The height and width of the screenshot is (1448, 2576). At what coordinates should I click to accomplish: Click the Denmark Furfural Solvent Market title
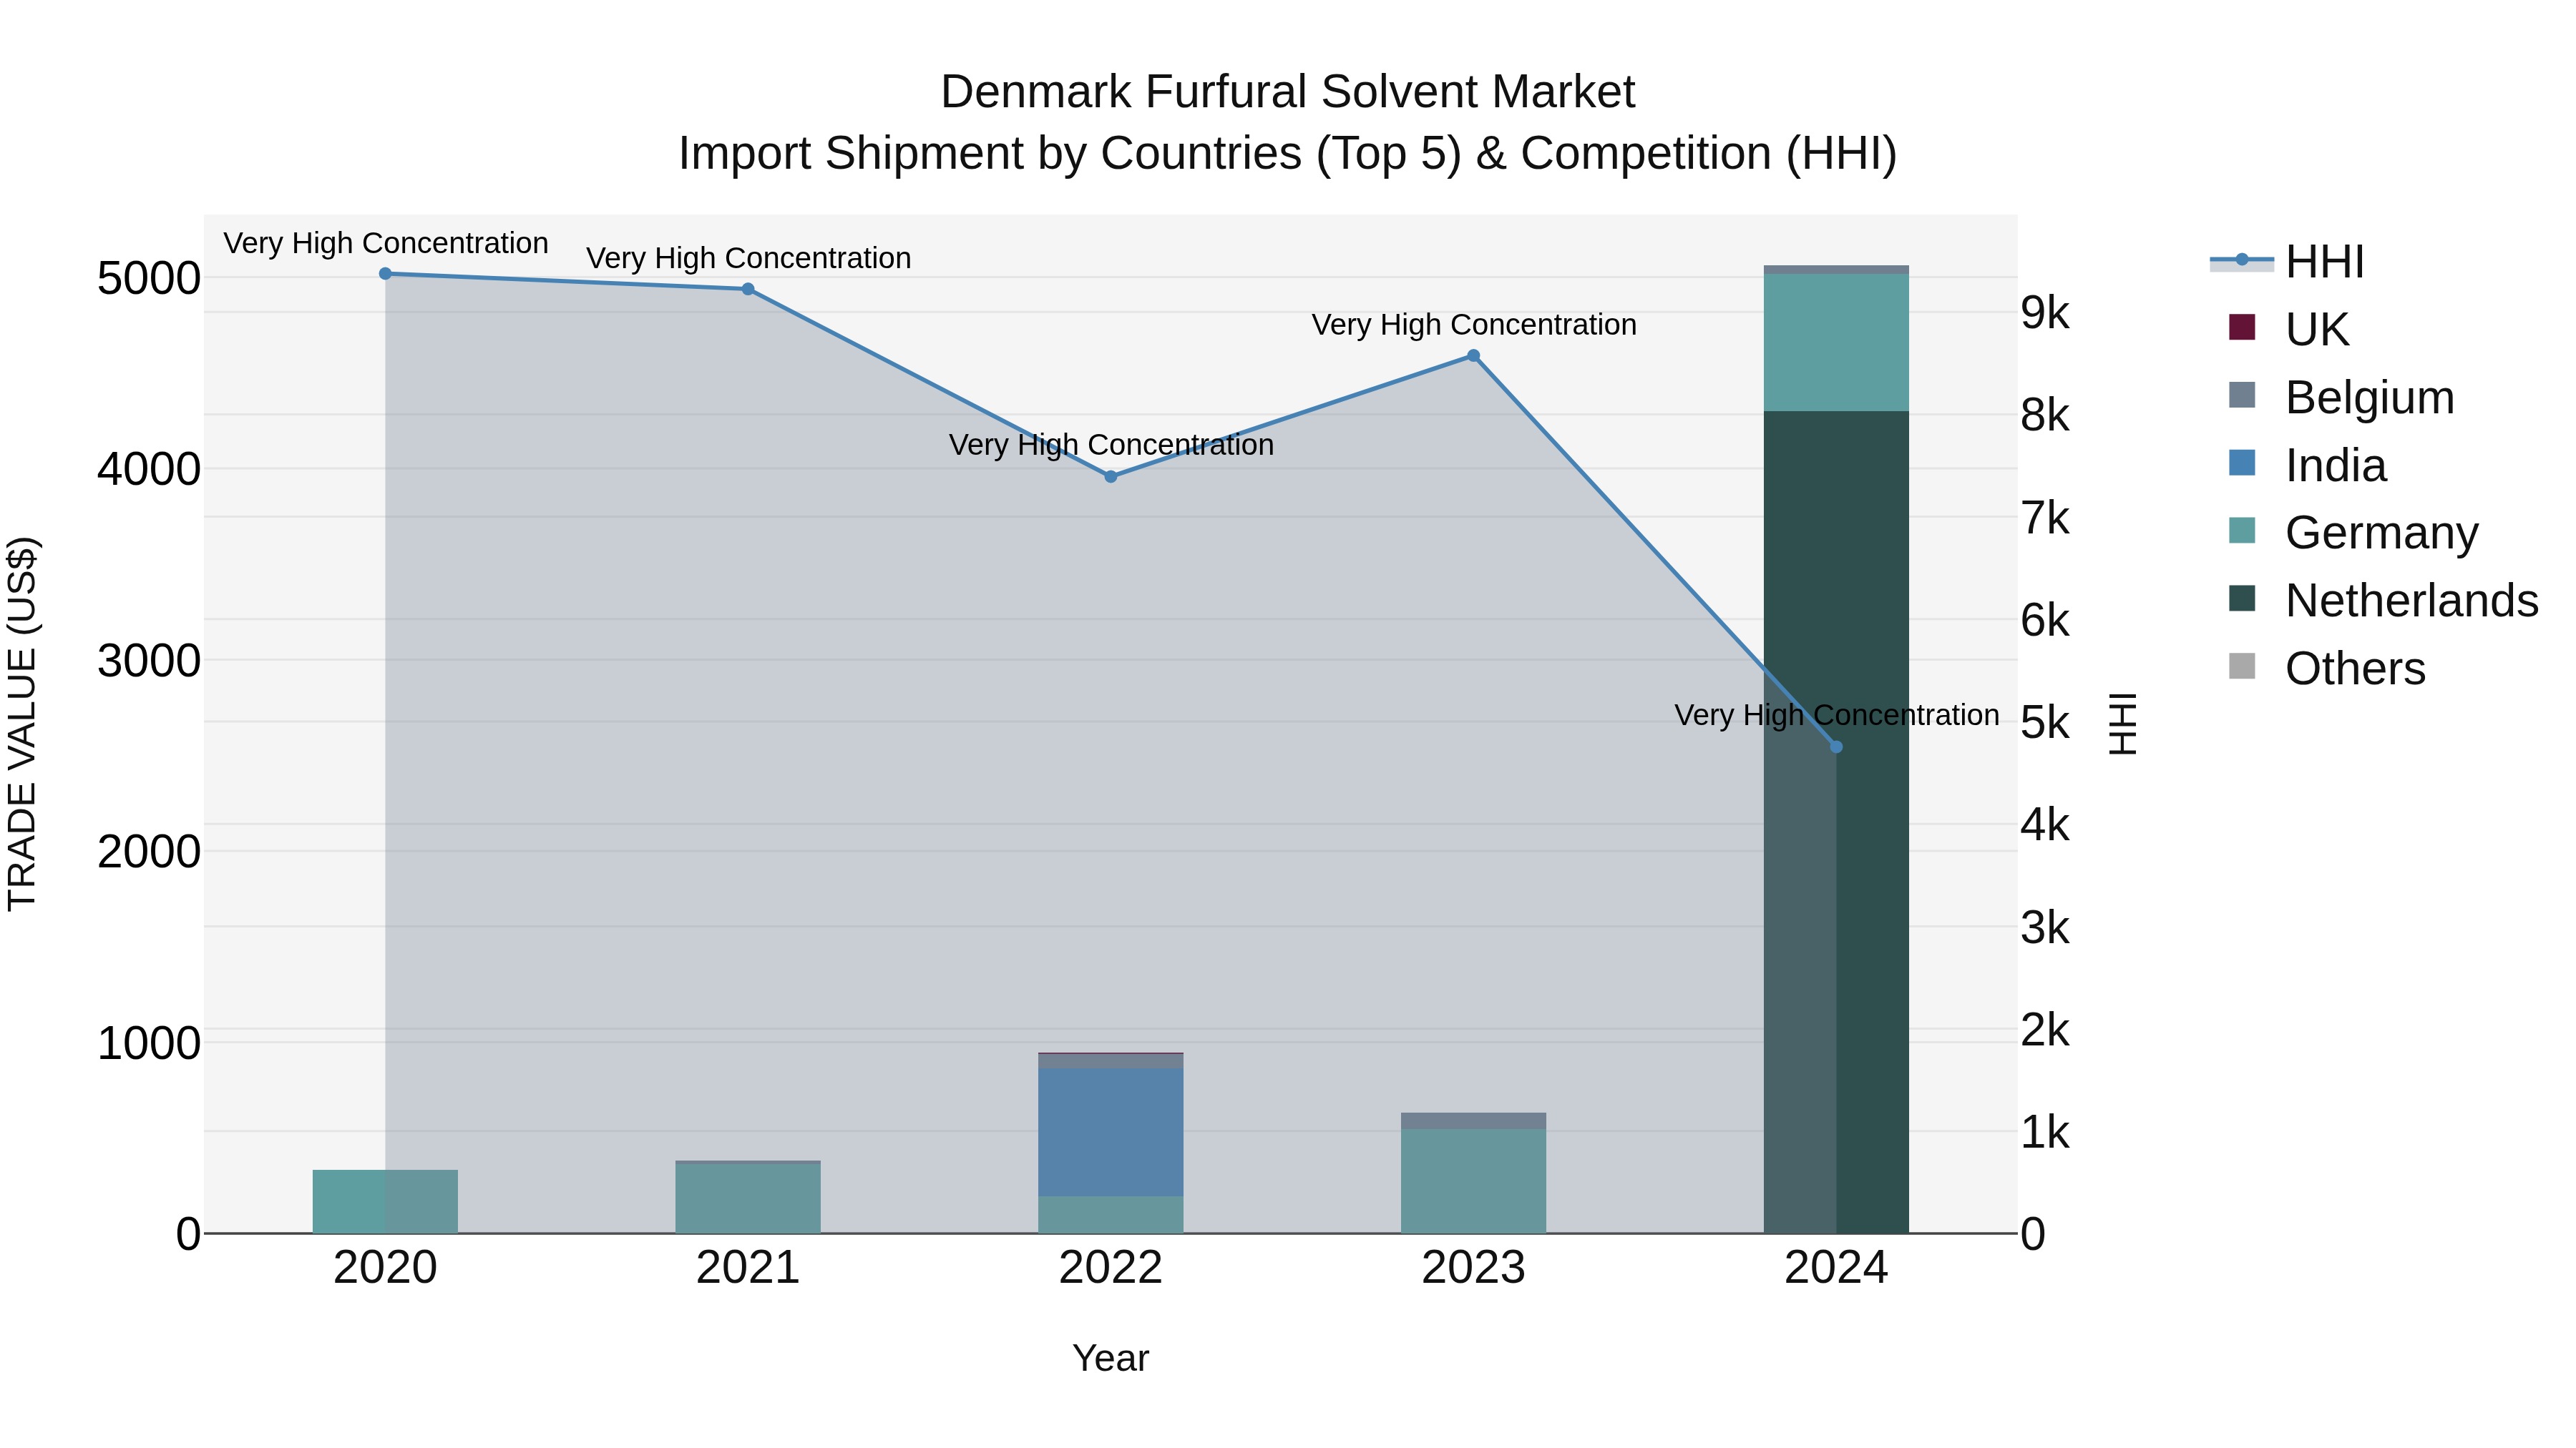(x=1288, y=92)
